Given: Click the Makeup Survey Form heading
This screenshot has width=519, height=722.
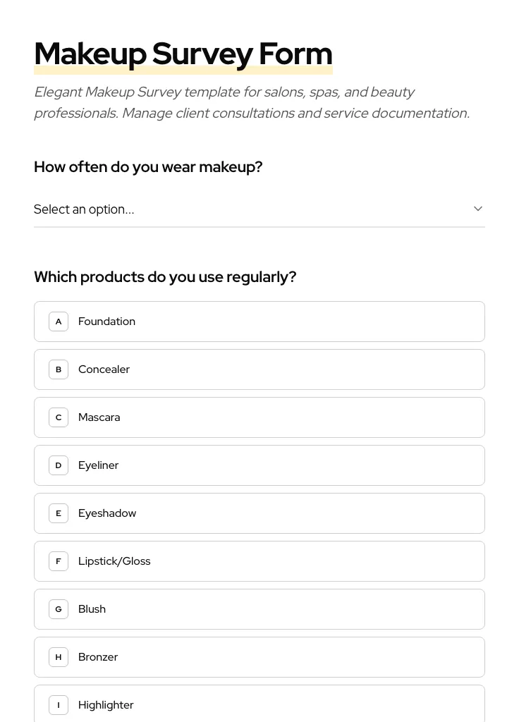Looking at the screenshot, I should click(183, 53).
